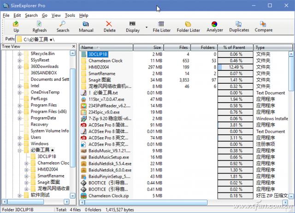
Task: Expand the $Recycle.Bin tree node
Action: [x=19, y=54]
